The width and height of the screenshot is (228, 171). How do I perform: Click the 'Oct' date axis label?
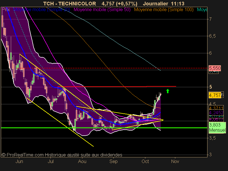pyautogui.click(x=145, y=161)
